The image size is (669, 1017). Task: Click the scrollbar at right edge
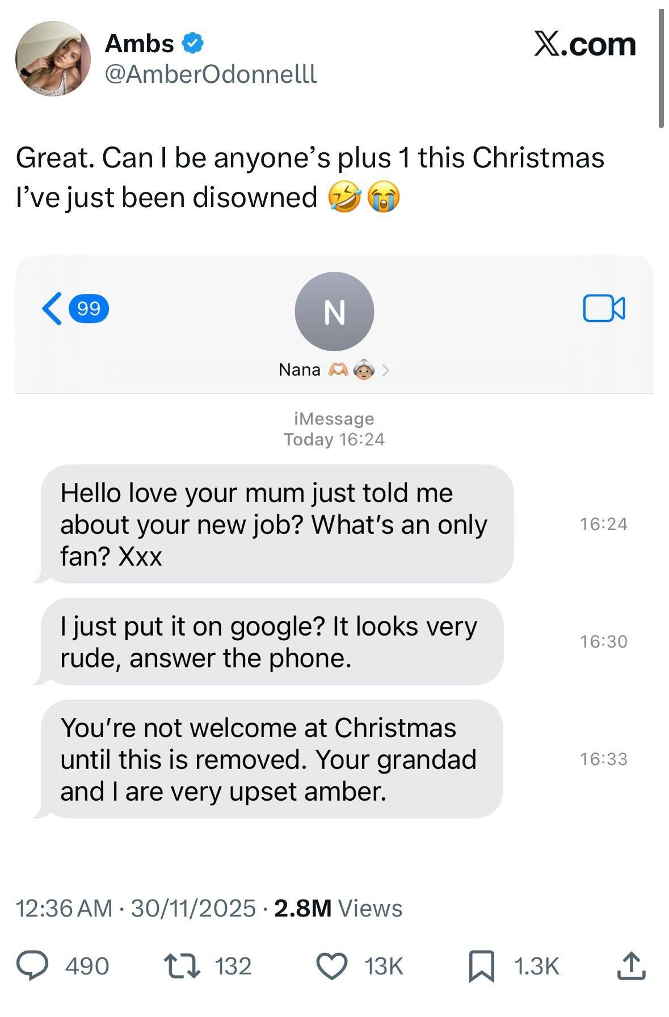661,69
